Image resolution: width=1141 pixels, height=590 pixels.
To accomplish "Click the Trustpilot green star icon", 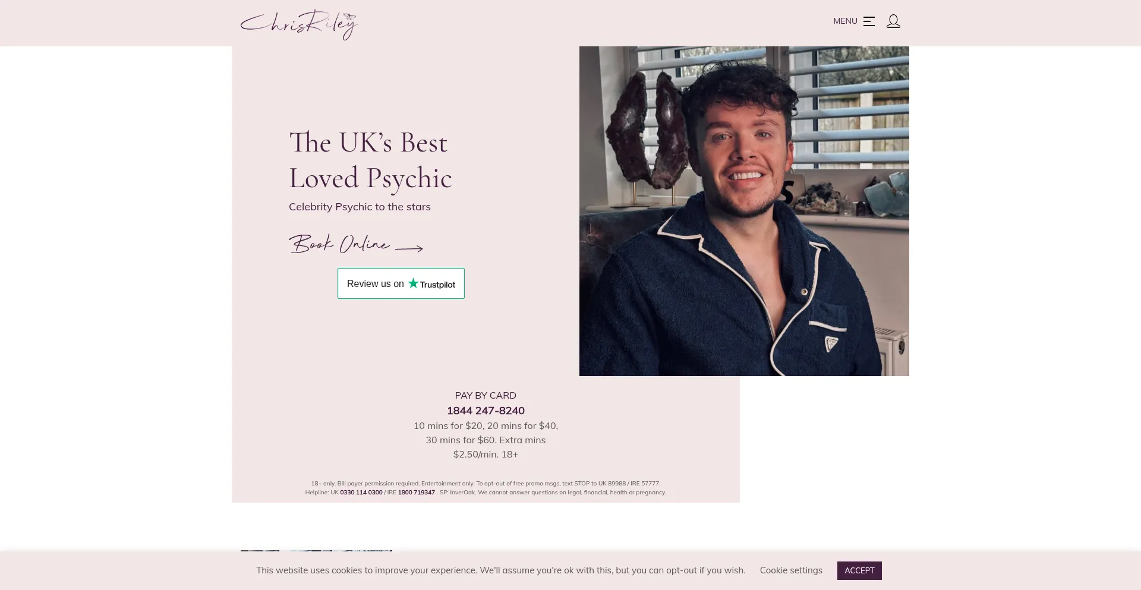I will click(413, 283).
